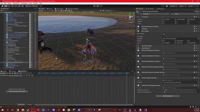The image size is (200, 112).
Task: Select the Hand tool in toolbar
Action: click(x=2, y=6)
